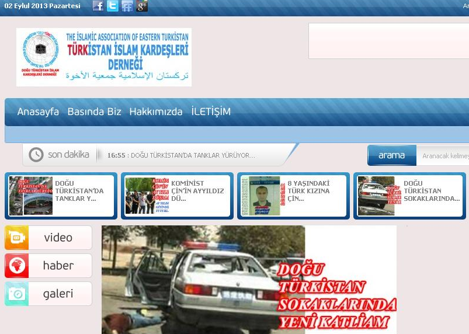
Task: Open Basında Biz menu item
Action: click(94, 112)
